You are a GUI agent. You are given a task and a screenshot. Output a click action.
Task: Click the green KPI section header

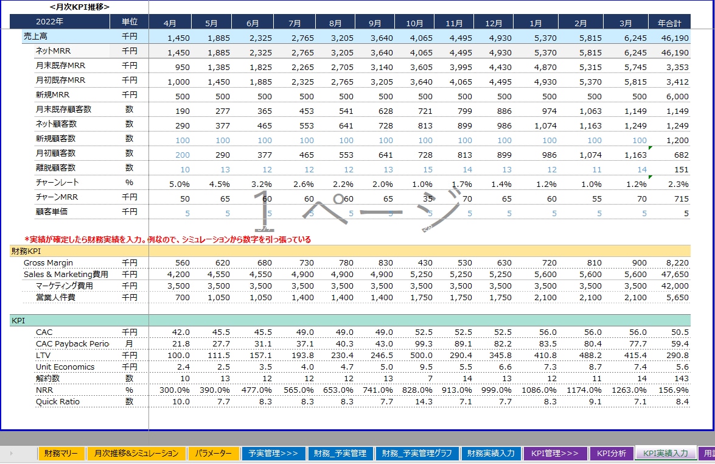(350, 320)
